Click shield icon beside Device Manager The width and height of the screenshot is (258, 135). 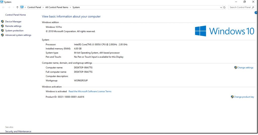[3, 22]
